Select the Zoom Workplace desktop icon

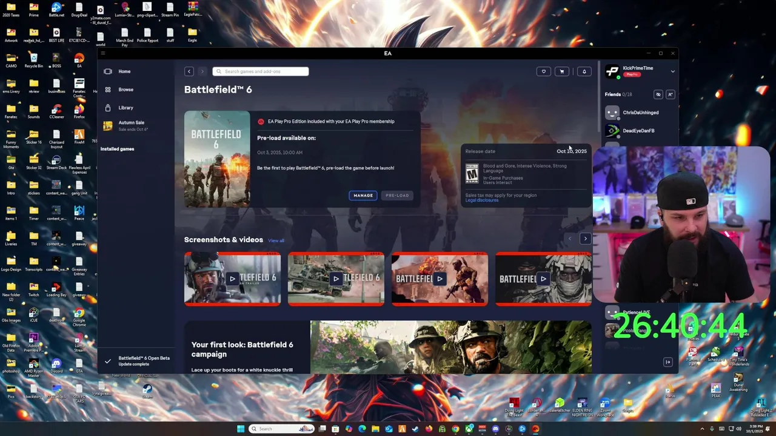click(604, 407)
